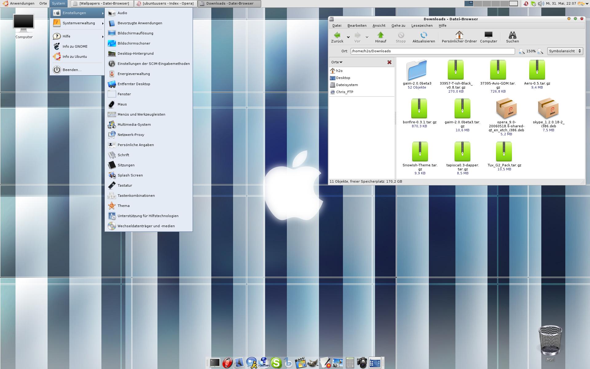This screenshot has width=590, height=369.
Task: Select Chris_FTP bookmark in sidebar
Action: point(362,92)
